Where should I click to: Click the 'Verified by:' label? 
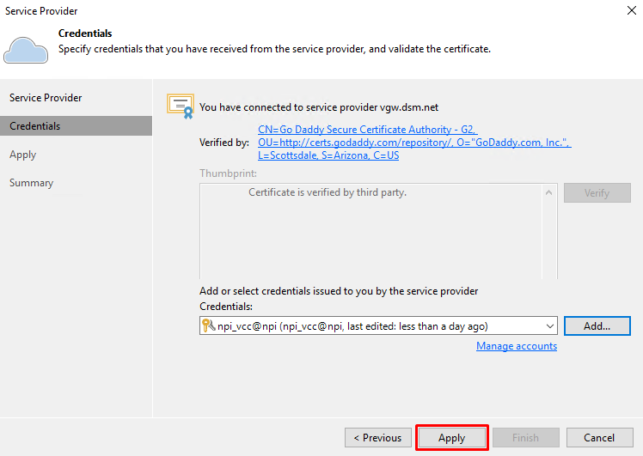coord(224,143)
